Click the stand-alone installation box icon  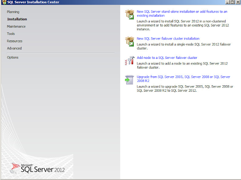coord(130,14)
